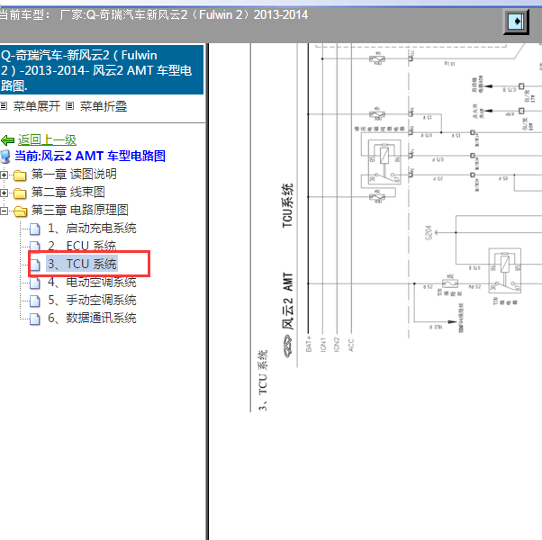Expand 第二章 线束图 tree node
The width and height of the screenshot is (542, 540).
(4, 193)
